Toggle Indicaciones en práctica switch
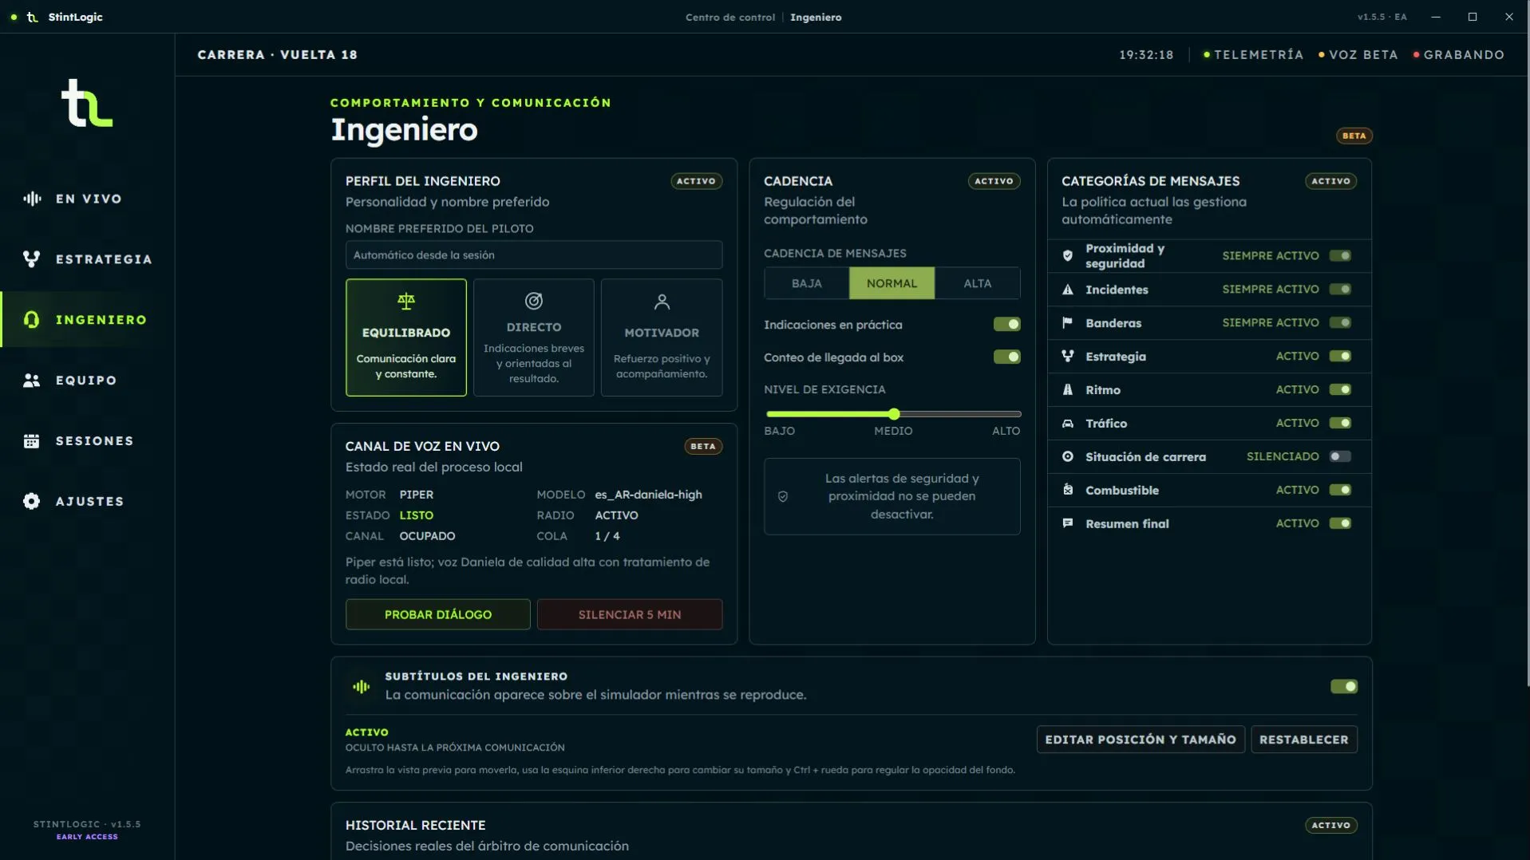 [1006, 325]
